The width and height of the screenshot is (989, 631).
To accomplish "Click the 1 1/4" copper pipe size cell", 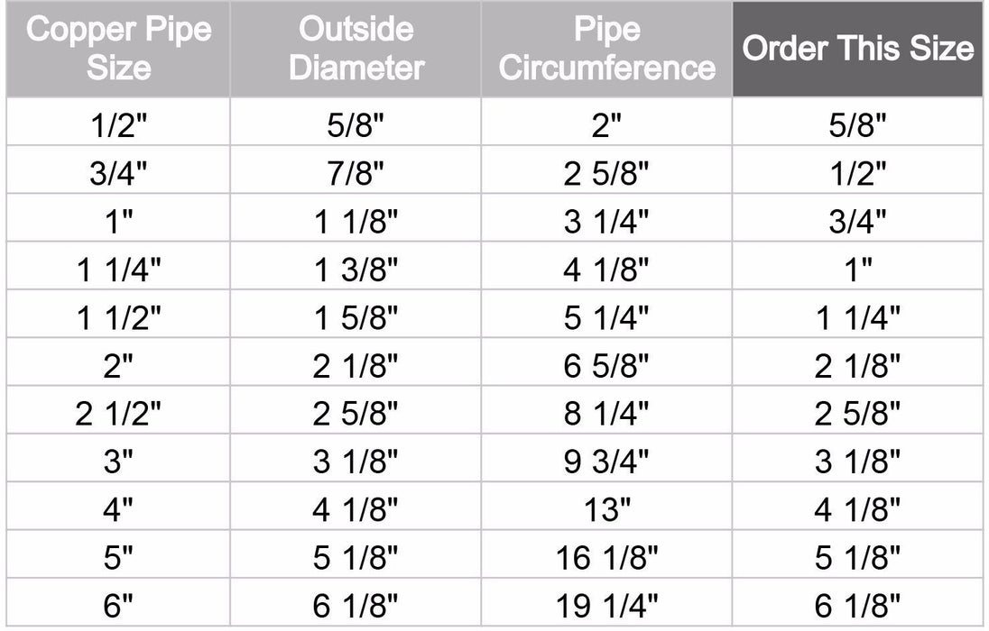I will click(x=118, y=269).
